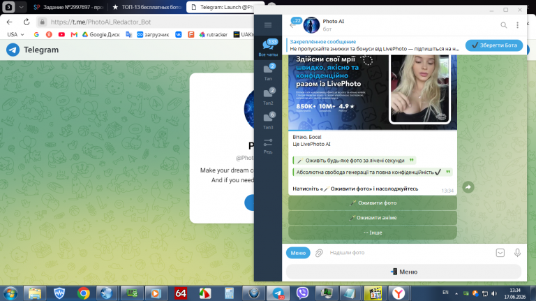Click the large 'Меню' keyboard button

tap(403, 272)
